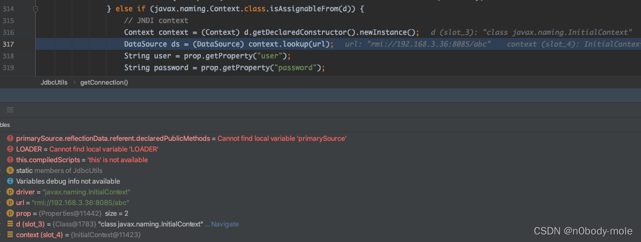641x242 pixels.
Task: Click the '// JNDI context' comment
Action: 156,20
